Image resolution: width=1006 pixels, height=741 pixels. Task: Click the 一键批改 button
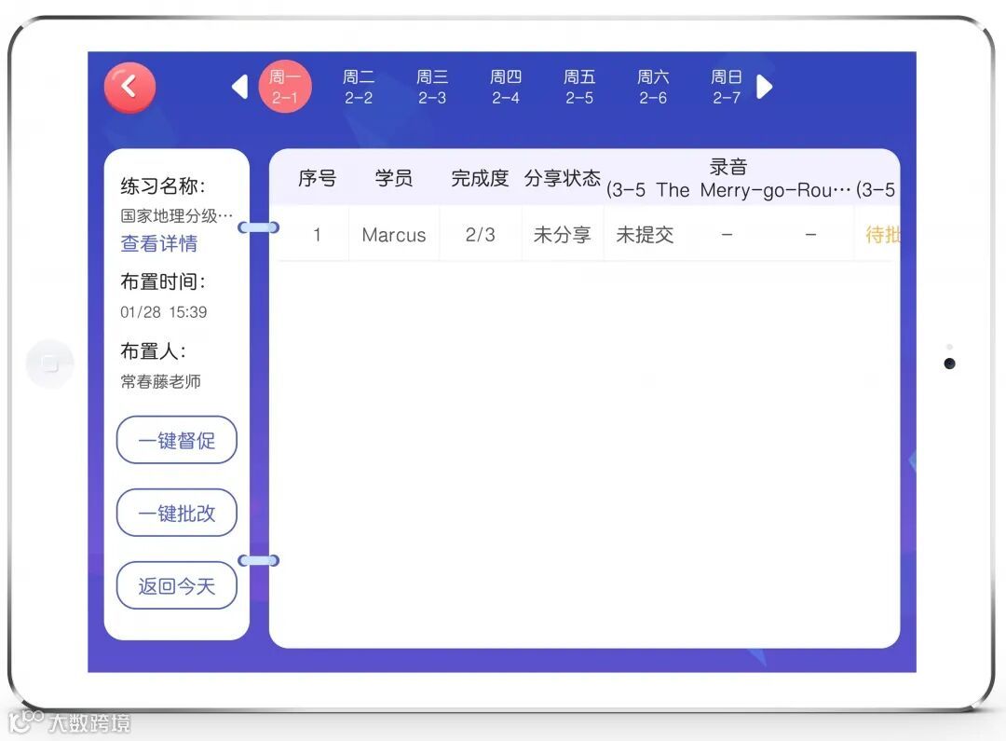pyautogui.click(x=176, y=513)
